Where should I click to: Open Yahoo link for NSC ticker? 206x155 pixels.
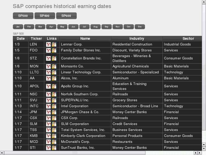coord(48,94)
